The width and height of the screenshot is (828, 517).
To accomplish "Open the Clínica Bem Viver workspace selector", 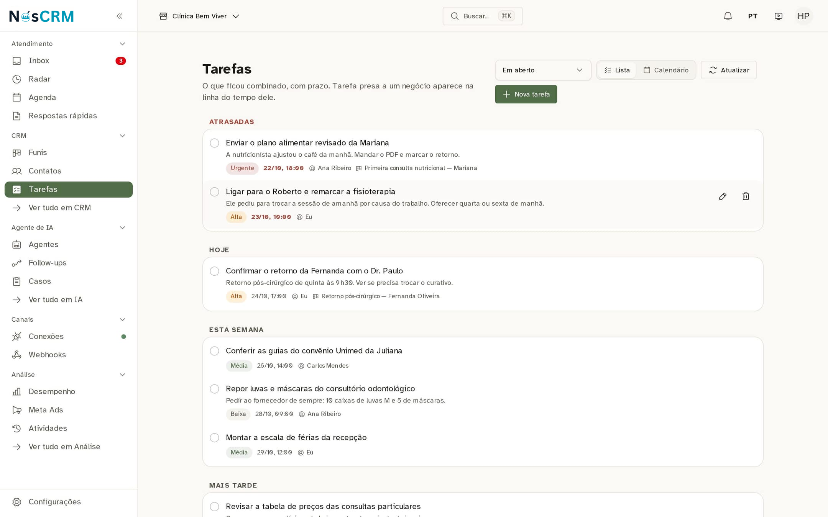I will pos(199,16).
